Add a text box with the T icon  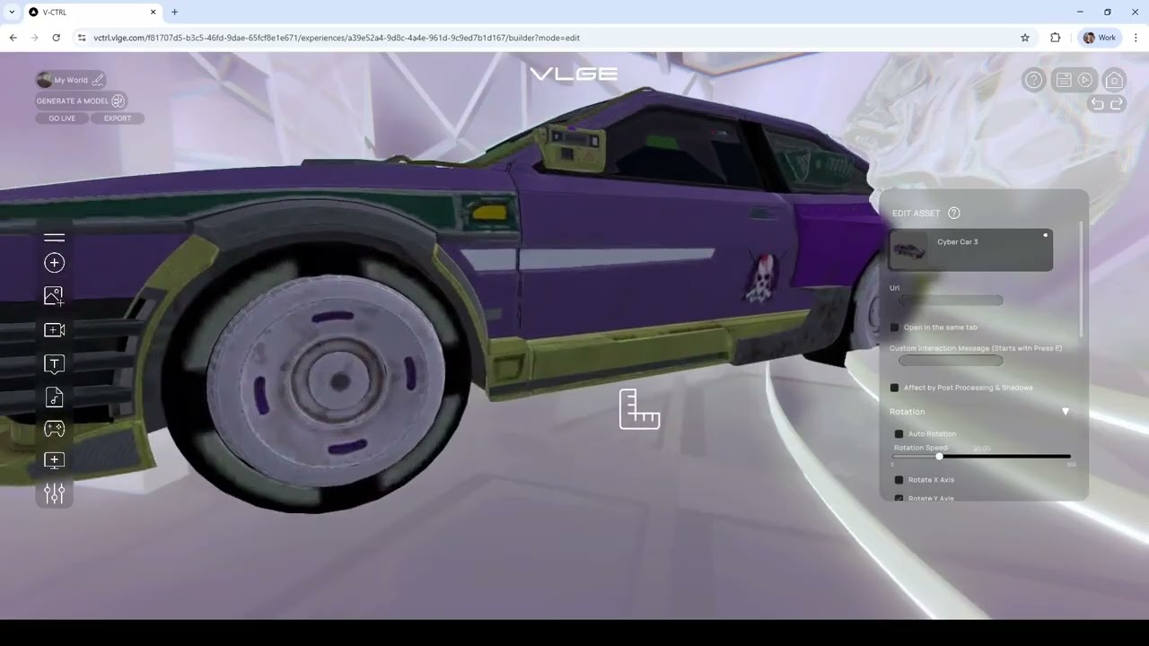(54, 364)
